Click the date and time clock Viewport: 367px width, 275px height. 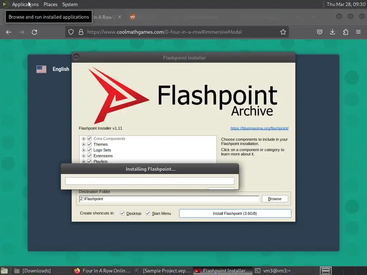click(x=346, y=4)
